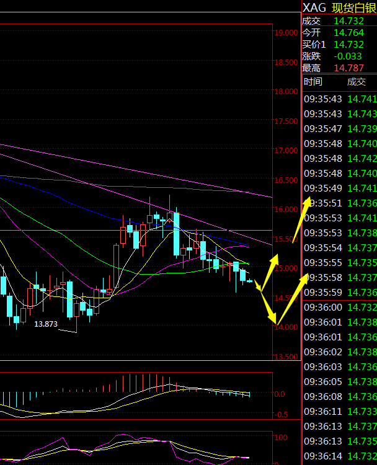Click the 16.500 price axis label
The height and width of the screenshot is (465, 377).
tap(286, 180)
